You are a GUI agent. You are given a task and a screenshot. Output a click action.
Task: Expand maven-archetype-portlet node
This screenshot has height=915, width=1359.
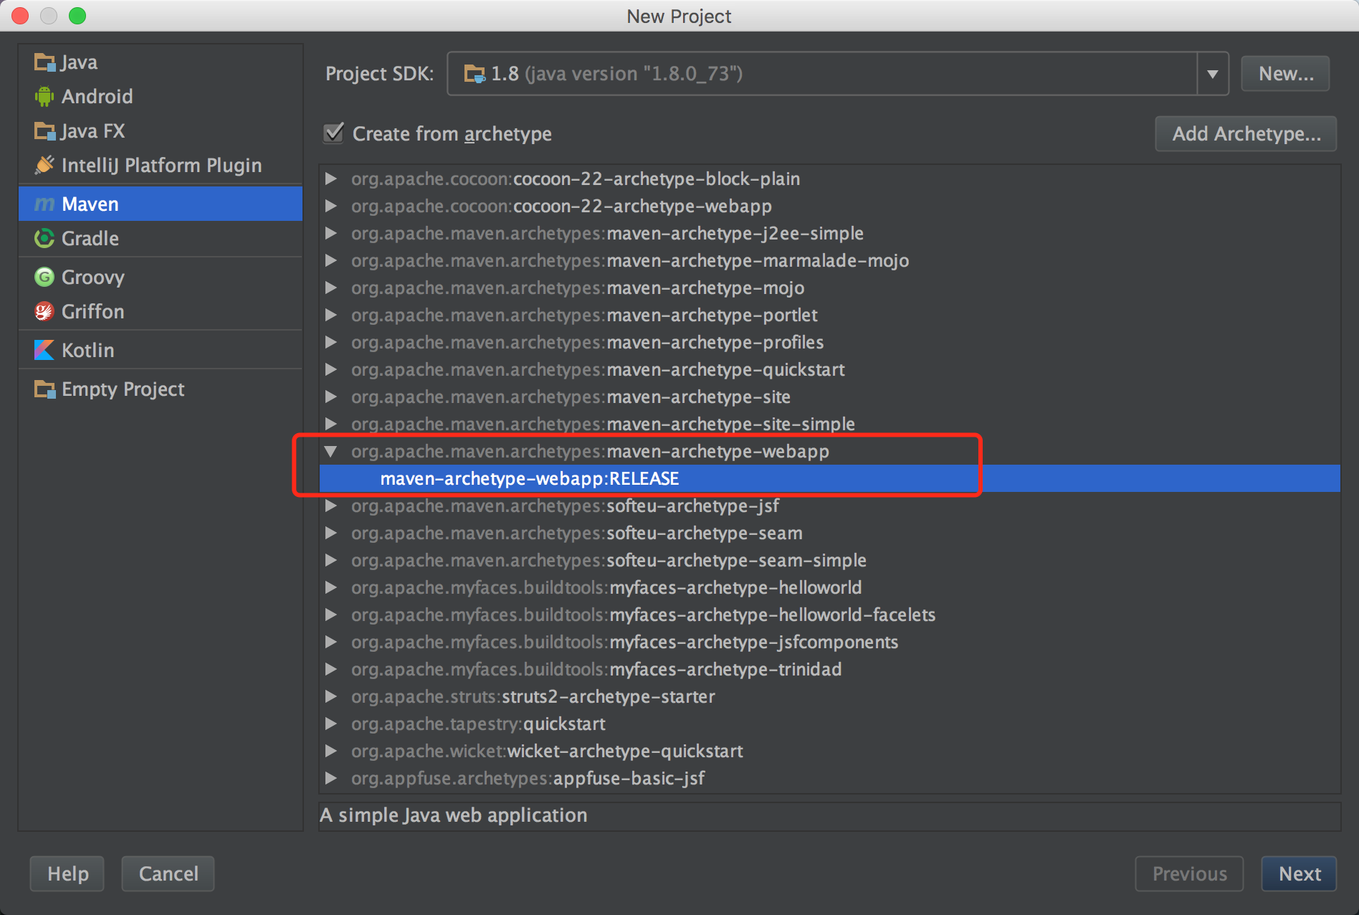coord(330,315)
